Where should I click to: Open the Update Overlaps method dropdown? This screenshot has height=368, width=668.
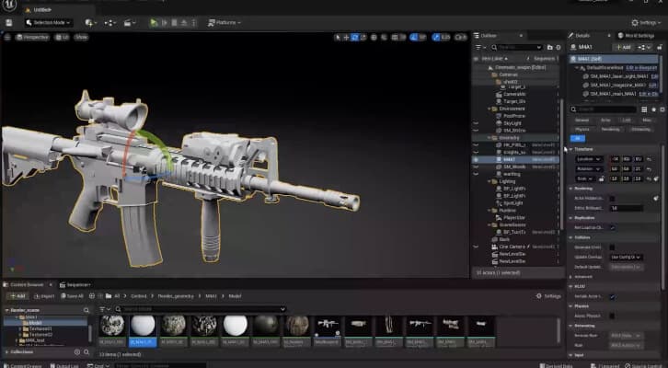click(626, 258)
